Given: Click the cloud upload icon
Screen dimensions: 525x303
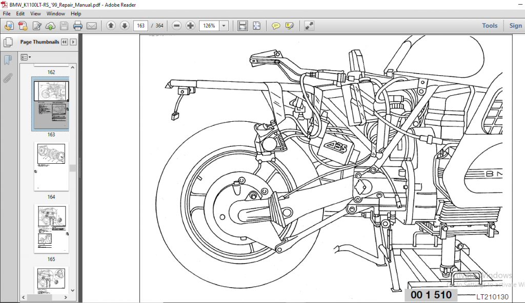Looking at the screenshot, I should [x=50, y=26].
